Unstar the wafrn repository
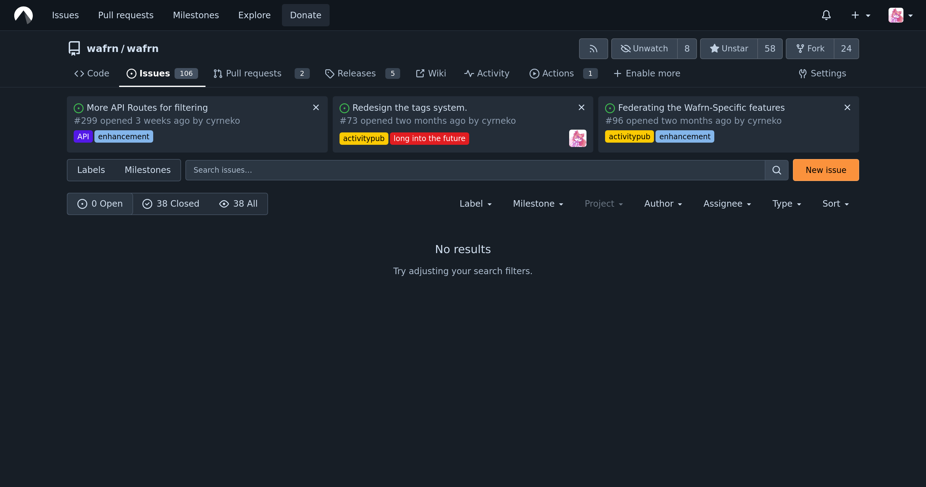This screenshot has width=926, height=487. (729, 49)
